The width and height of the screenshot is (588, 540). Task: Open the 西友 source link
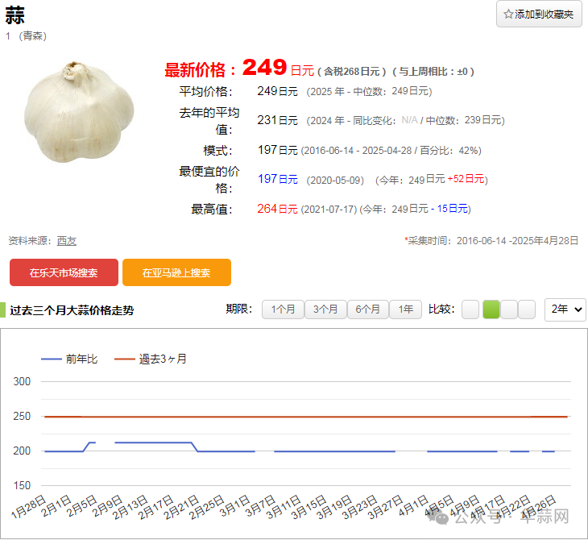[x=67, y=241]
